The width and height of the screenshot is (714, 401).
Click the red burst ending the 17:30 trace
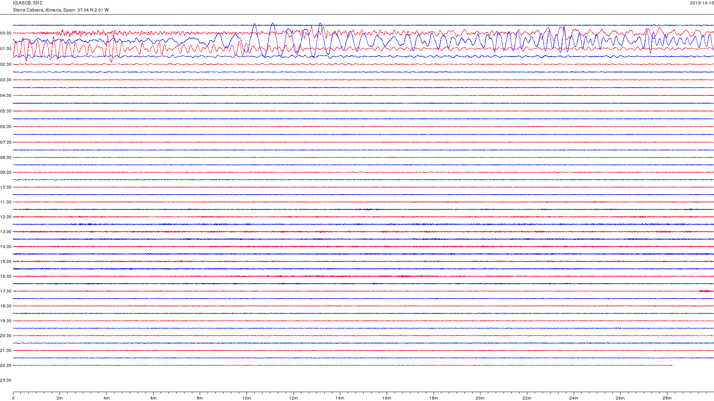(x=706, y=291)
